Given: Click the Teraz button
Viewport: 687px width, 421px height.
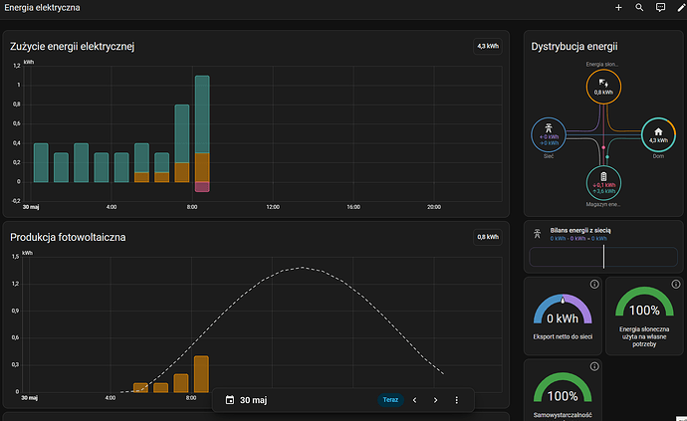Looking at the screenshot, I should pos(390,400).
